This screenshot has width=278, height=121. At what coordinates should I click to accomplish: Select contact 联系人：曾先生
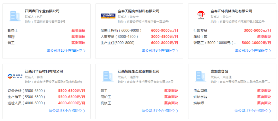[x=221, y=17]
